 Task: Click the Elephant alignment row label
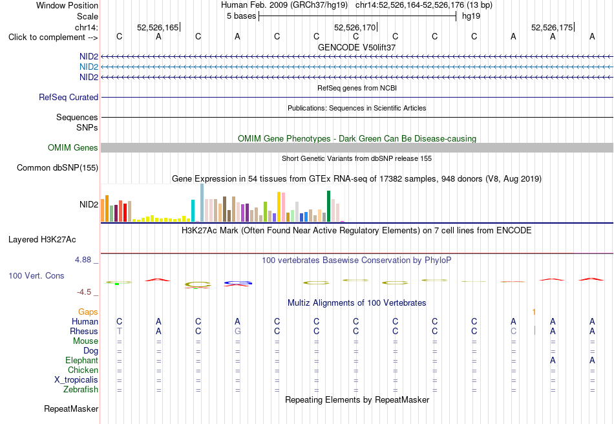[x=81, y=360]
